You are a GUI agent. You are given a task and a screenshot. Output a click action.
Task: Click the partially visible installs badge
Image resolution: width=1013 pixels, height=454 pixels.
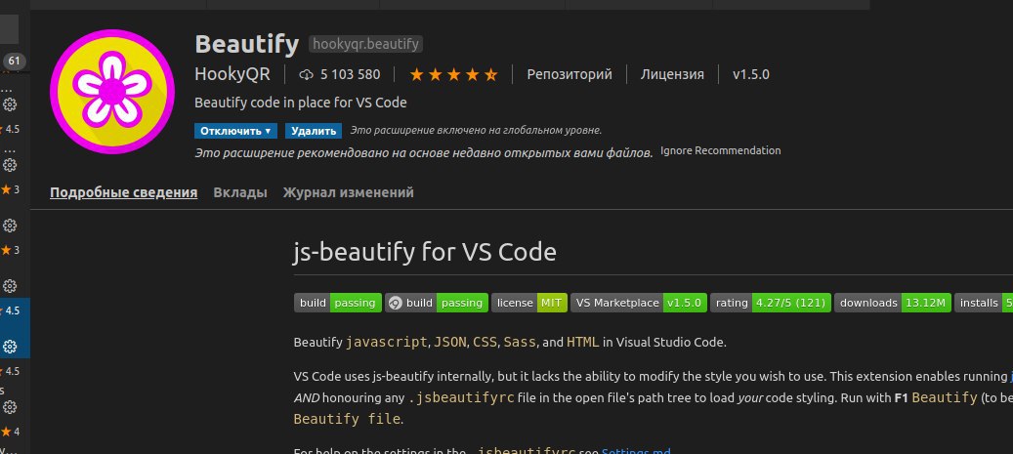point(984,303)
